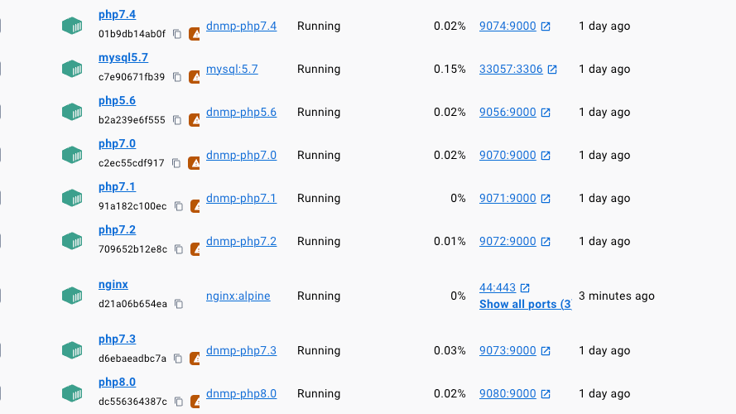Open image link dnmp-php8.0
The height and width of the screenshot is (414, 736).
241,394
